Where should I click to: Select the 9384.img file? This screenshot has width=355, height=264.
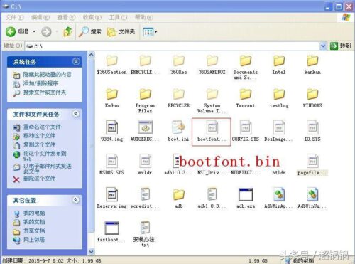coord(111,131)
